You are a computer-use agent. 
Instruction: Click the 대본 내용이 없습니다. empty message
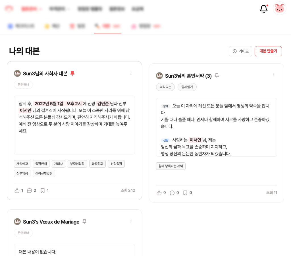click(x=37, y=252)
